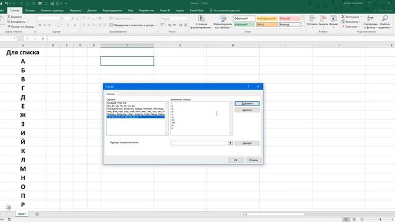
Task: Apply the Хороший green cell style
Action: tap(244, 25)
